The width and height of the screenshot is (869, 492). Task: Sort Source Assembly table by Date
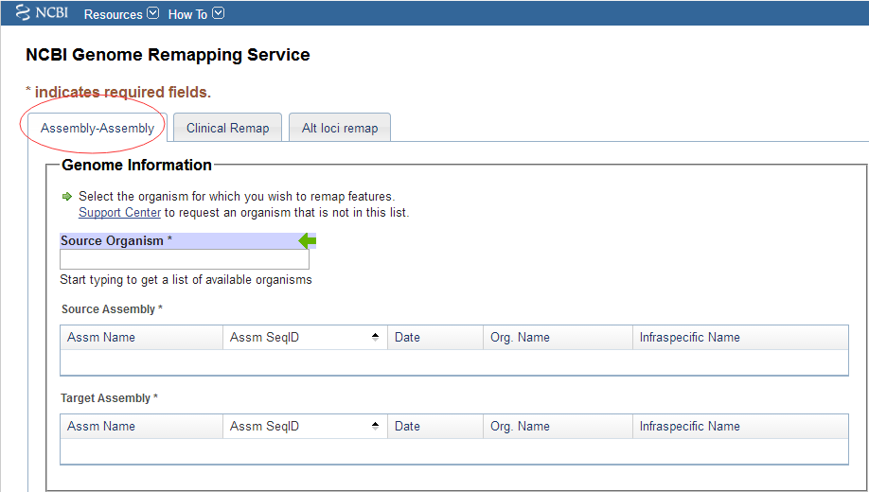click(407, 338)
